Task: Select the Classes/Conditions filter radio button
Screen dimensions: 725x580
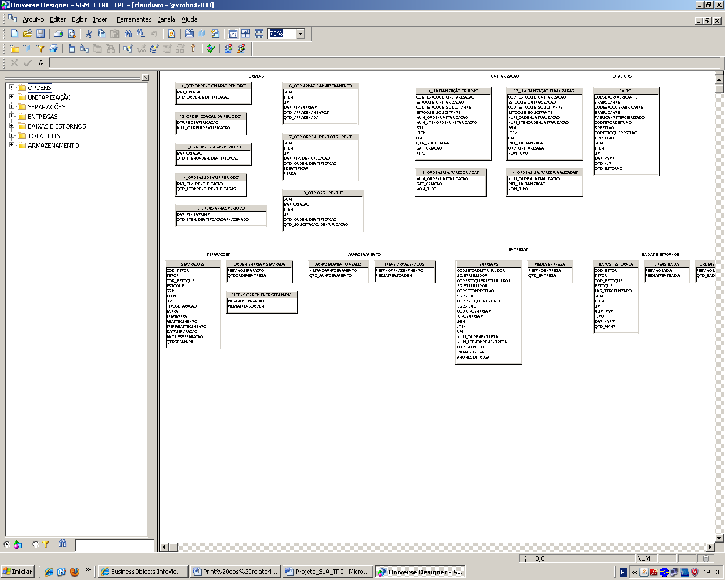Action: (x=36, y=544)
